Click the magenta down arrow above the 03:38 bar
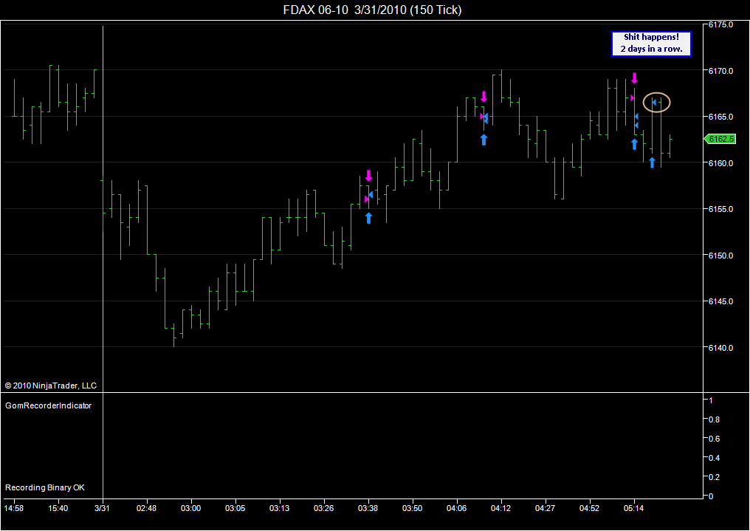The height and width of the screenshot is (531, 750). [368, 176]
